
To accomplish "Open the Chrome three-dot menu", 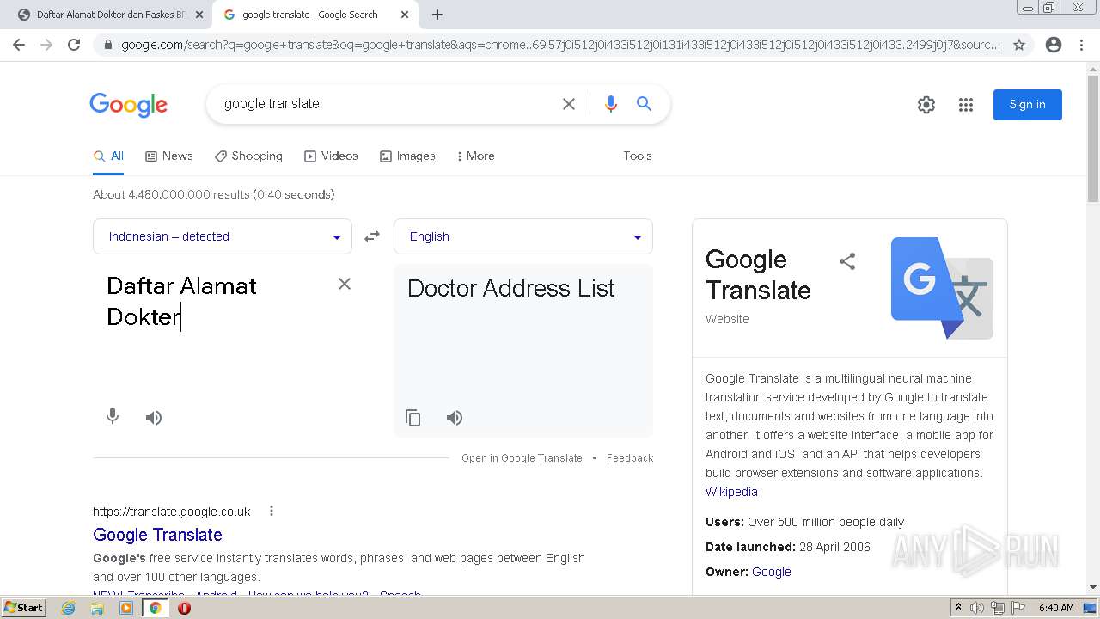I will (1081, 45).
